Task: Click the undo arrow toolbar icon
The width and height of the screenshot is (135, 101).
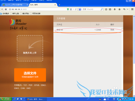Action: (124, 9)
